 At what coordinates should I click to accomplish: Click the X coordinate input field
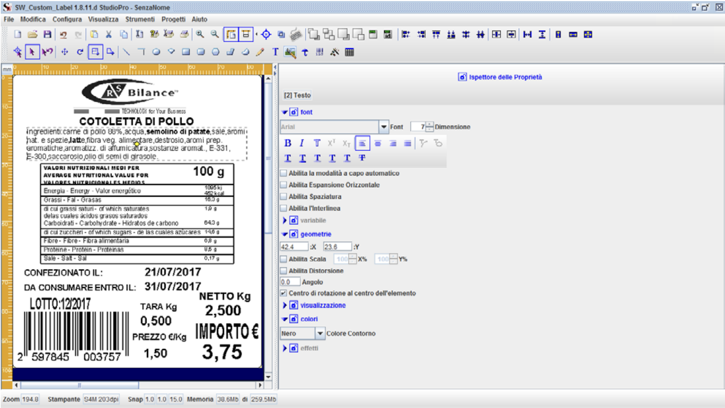294,247
